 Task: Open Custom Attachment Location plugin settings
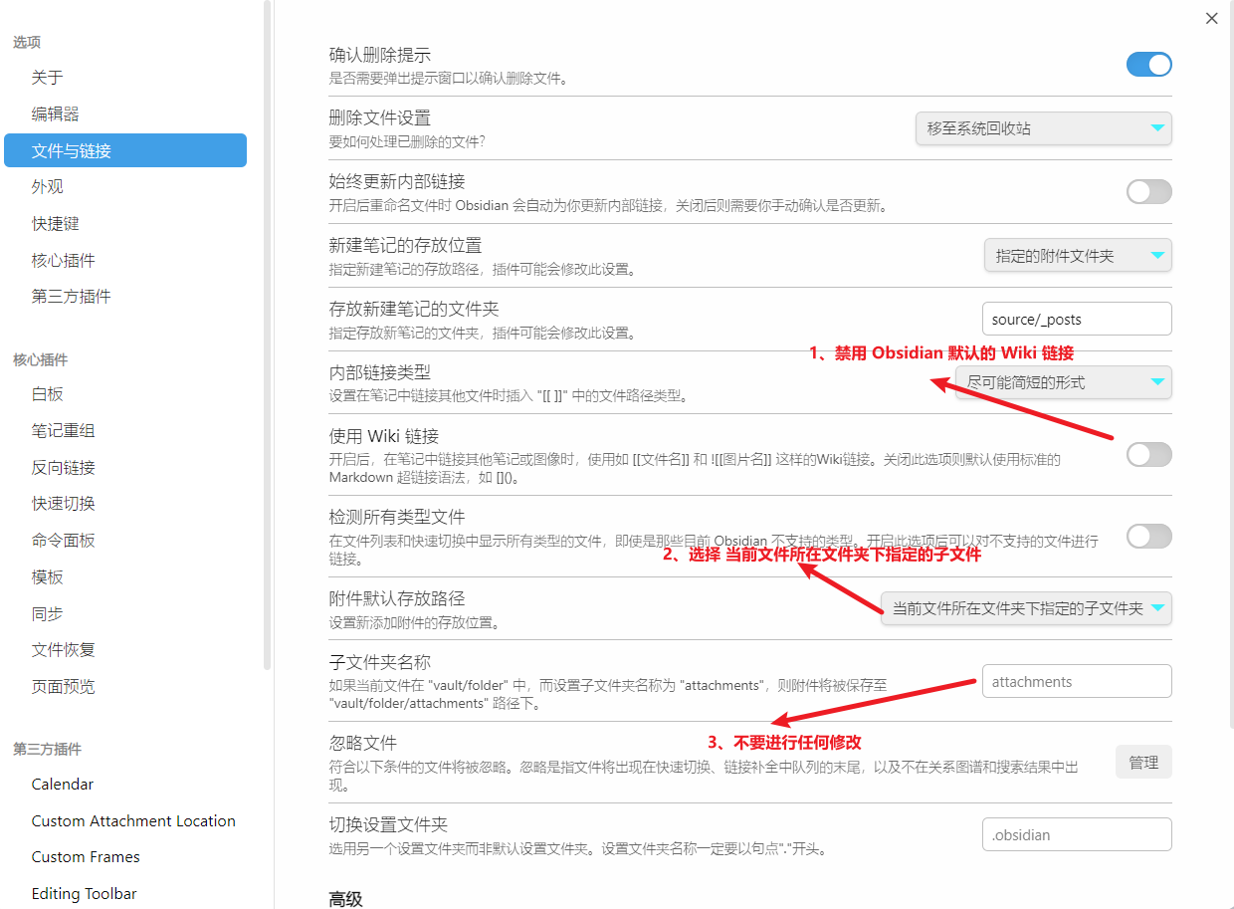click(x=133, y=821)
